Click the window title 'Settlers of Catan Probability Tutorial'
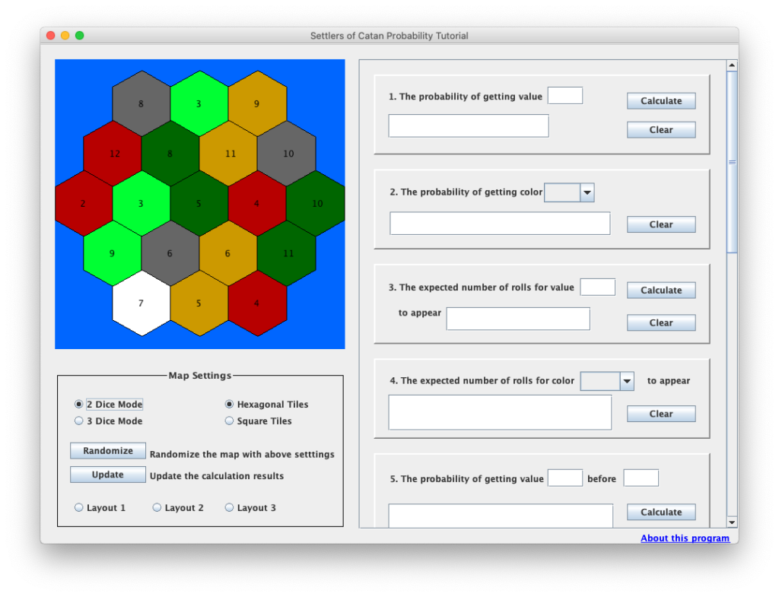 (389, 36)
